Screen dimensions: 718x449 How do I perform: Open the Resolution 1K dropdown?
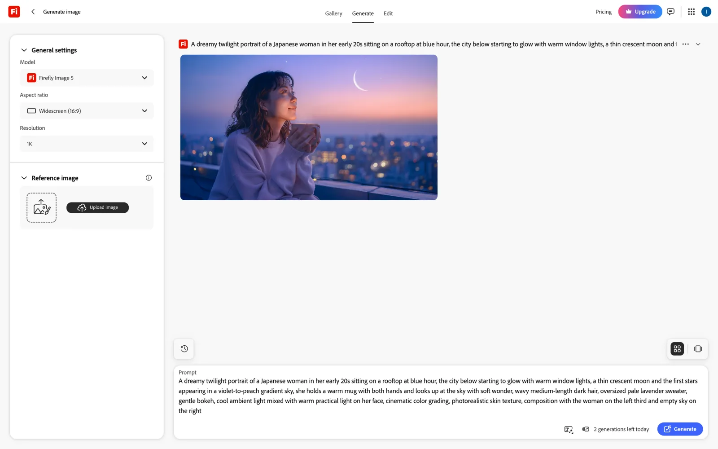(x=87, y=144)
